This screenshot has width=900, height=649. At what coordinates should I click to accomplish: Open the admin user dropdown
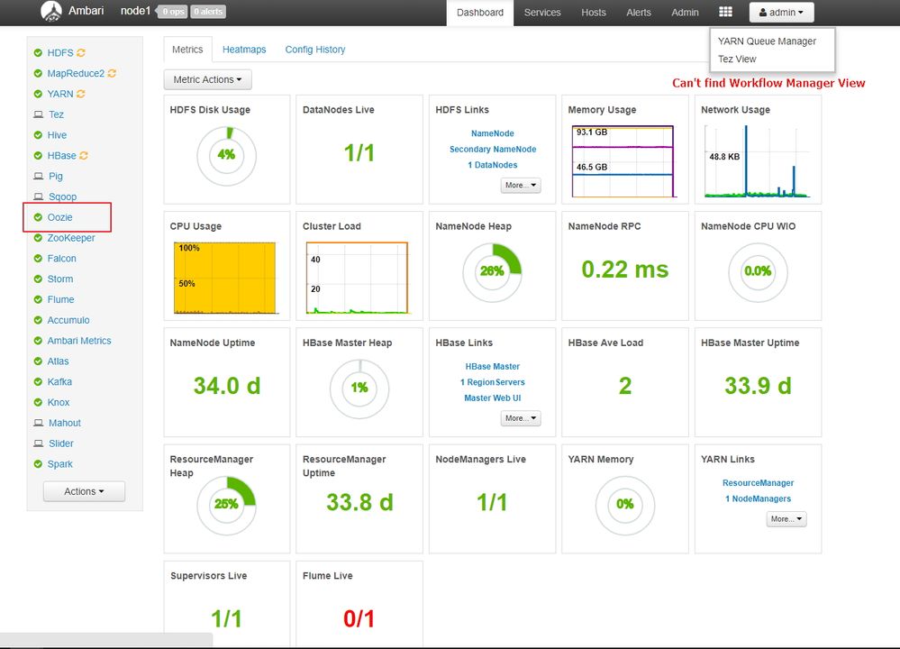pyautogui.click(x=781, y=12)
